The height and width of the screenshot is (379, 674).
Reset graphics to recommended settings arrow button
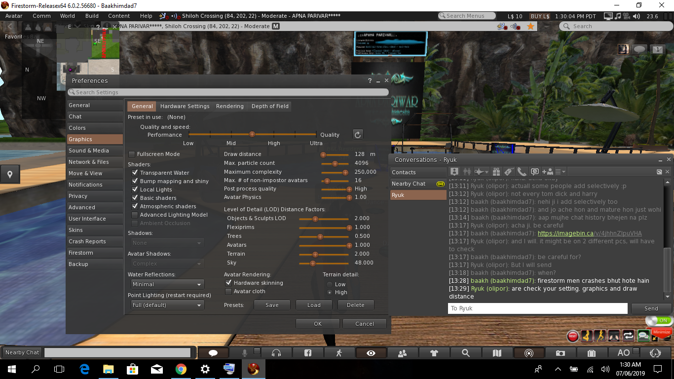point(358,134)
